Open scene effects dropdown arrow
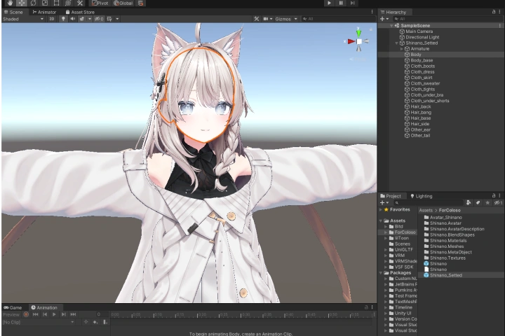 (x=90, y=19)
